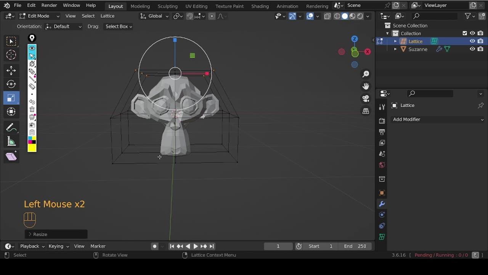Activate the Annotate pencil tool
488x275 pixels.
[11, 128]
